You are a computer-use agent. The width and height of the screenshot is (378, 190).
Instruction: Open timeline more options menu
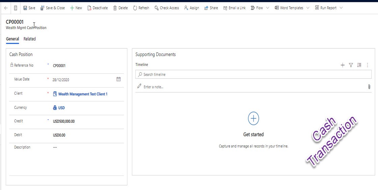coord(368,65)
